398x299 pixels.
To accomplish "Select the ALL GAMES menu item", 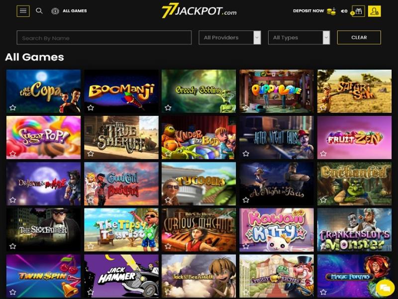I will (x=75, y=11).
